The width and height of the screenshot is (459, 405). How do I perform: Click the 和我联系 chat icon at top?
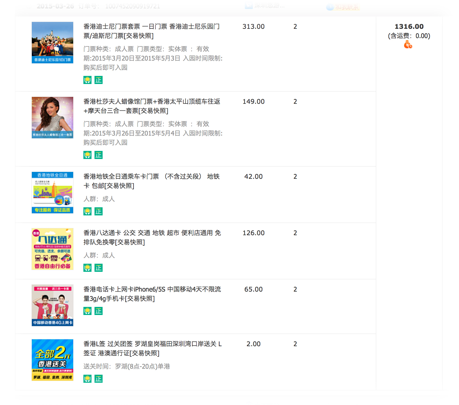pos(343,7)
